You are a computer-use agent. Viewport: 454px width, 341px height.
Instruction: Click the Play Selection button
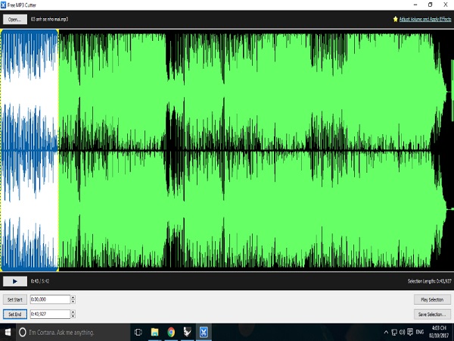[432, 299]
